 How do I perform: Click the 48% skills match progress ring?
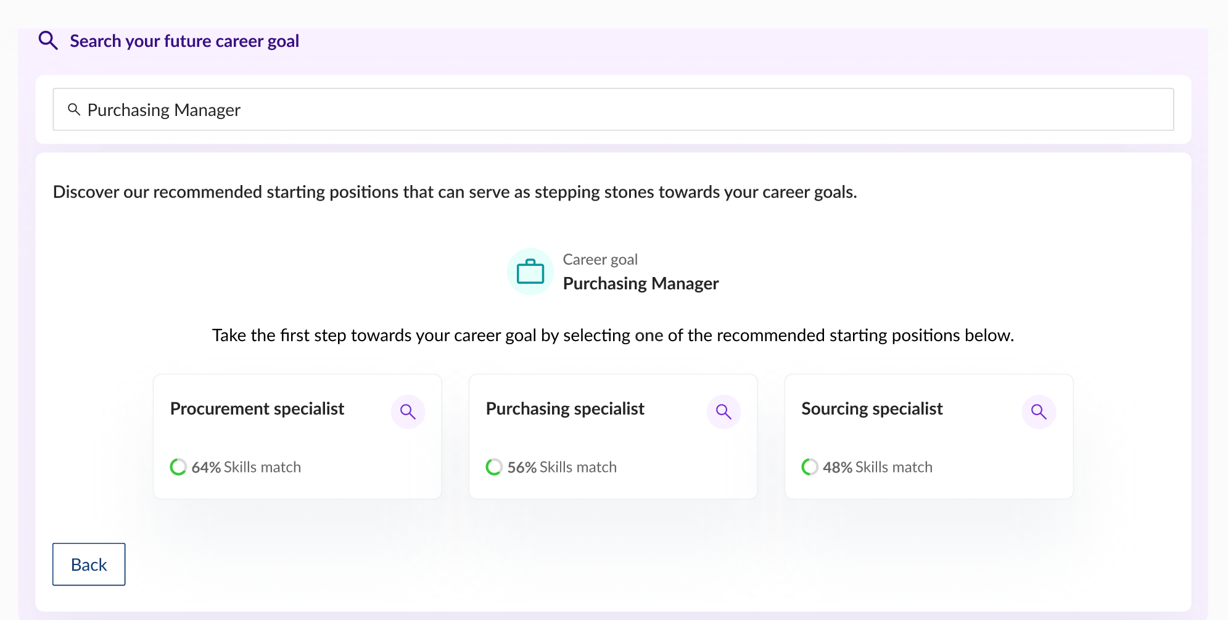(810, 467)
